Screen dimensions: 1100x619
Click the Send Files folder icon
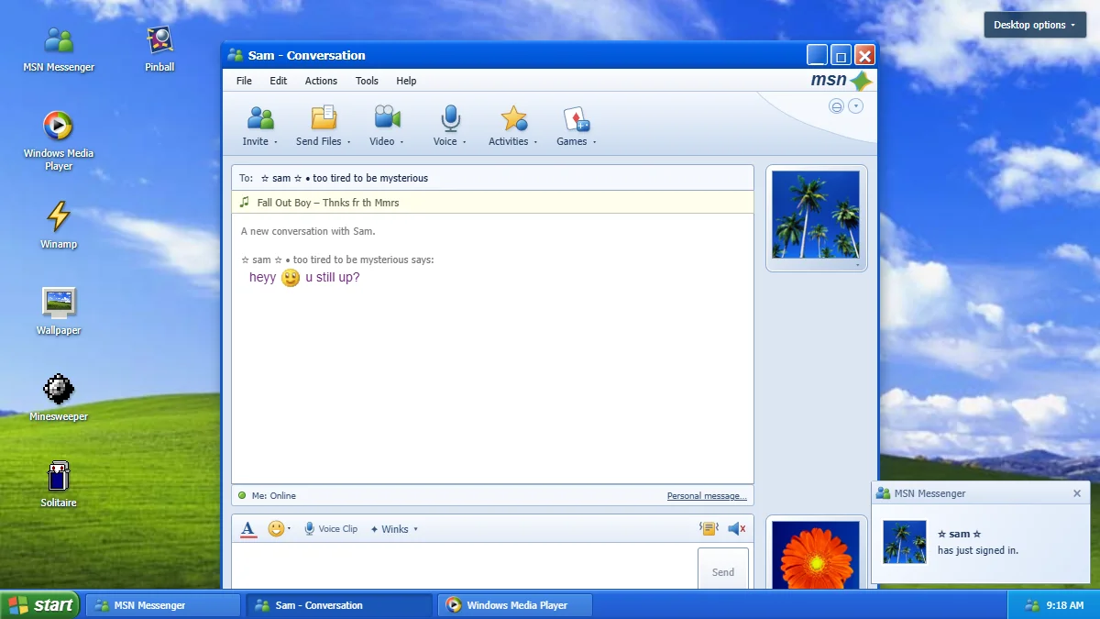click(324, 118)
